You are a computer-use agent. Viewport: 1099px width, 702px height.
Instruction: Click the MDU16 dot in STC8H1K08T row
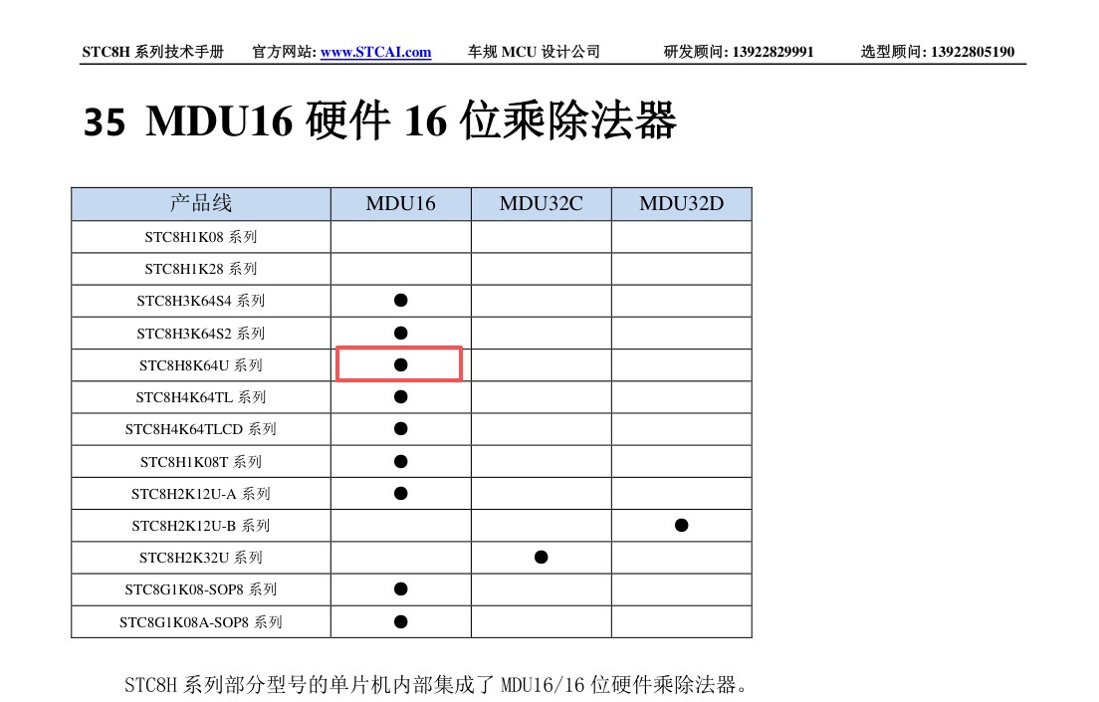(401, 461)
